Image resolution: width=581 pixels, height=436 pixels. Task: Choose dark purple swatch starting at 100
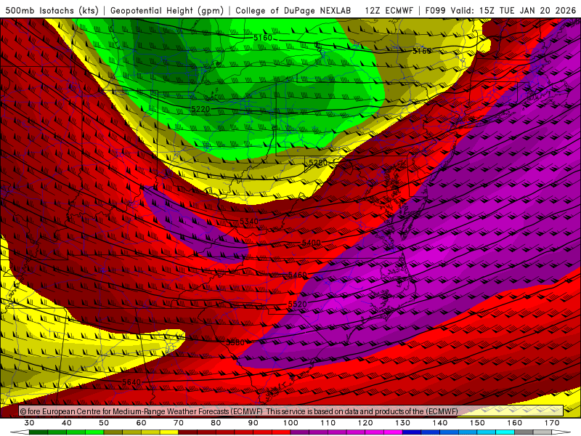(300, 432)
